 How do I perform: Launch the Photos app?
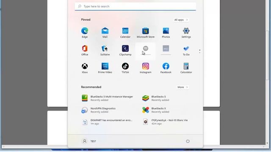[166, 33]
